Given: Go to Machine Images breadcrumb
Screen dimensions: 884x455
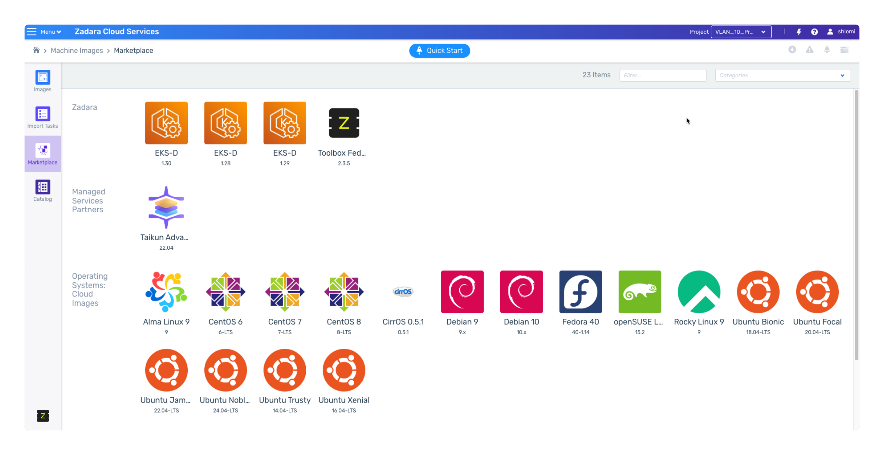Looking at the screenshot, I should 77,50.
